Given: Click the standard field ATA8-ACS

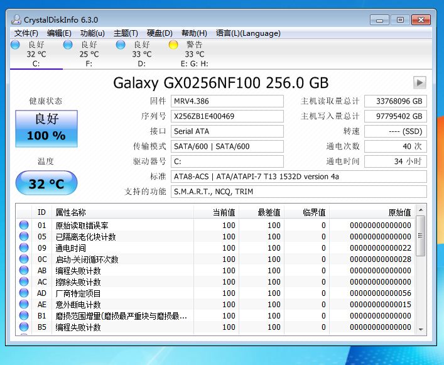Looking at the screenshot, I should click(299, 177).
